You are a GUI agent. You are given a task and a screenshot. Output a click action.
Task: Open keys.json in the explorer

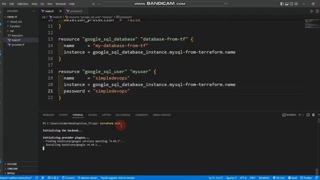[17, 35]
